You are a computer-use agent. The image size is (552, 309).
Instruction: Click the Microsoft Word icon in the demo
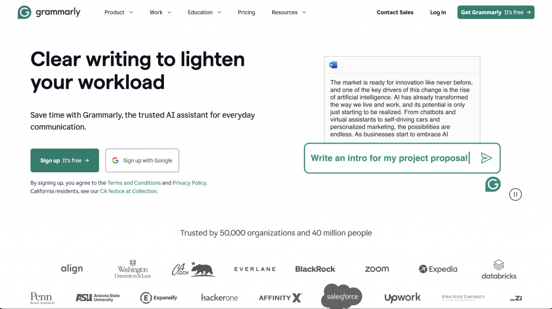pos(333,65)
